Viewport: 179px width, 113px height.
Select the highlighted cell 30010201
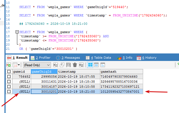click(x=44, y=92)
